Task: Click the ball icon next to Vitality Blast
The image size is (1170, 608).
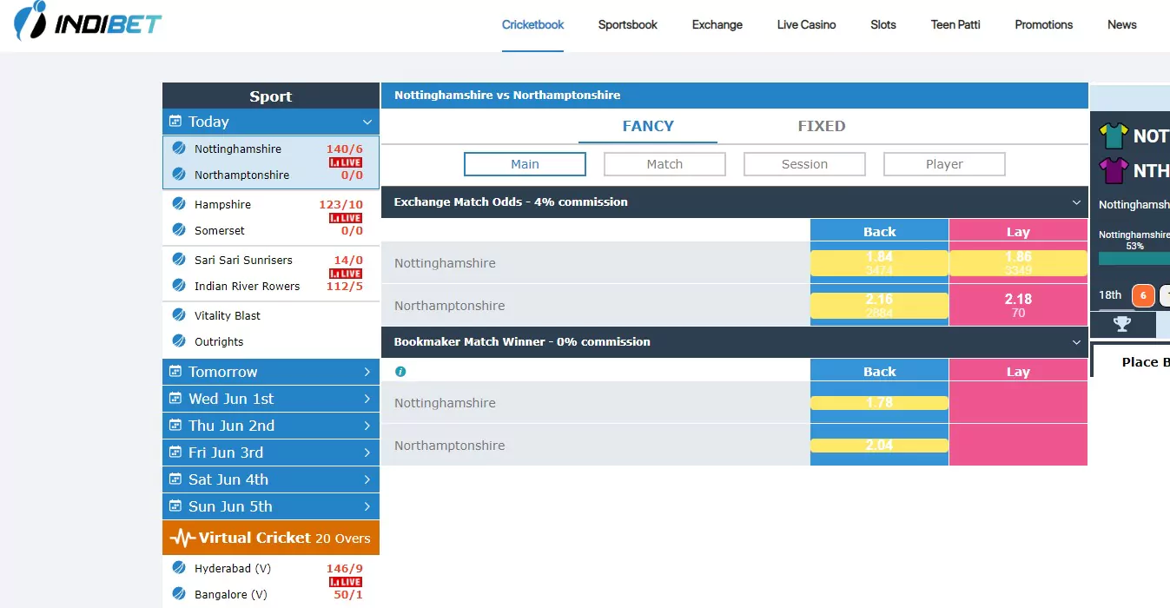Action: tap(179, 315)
